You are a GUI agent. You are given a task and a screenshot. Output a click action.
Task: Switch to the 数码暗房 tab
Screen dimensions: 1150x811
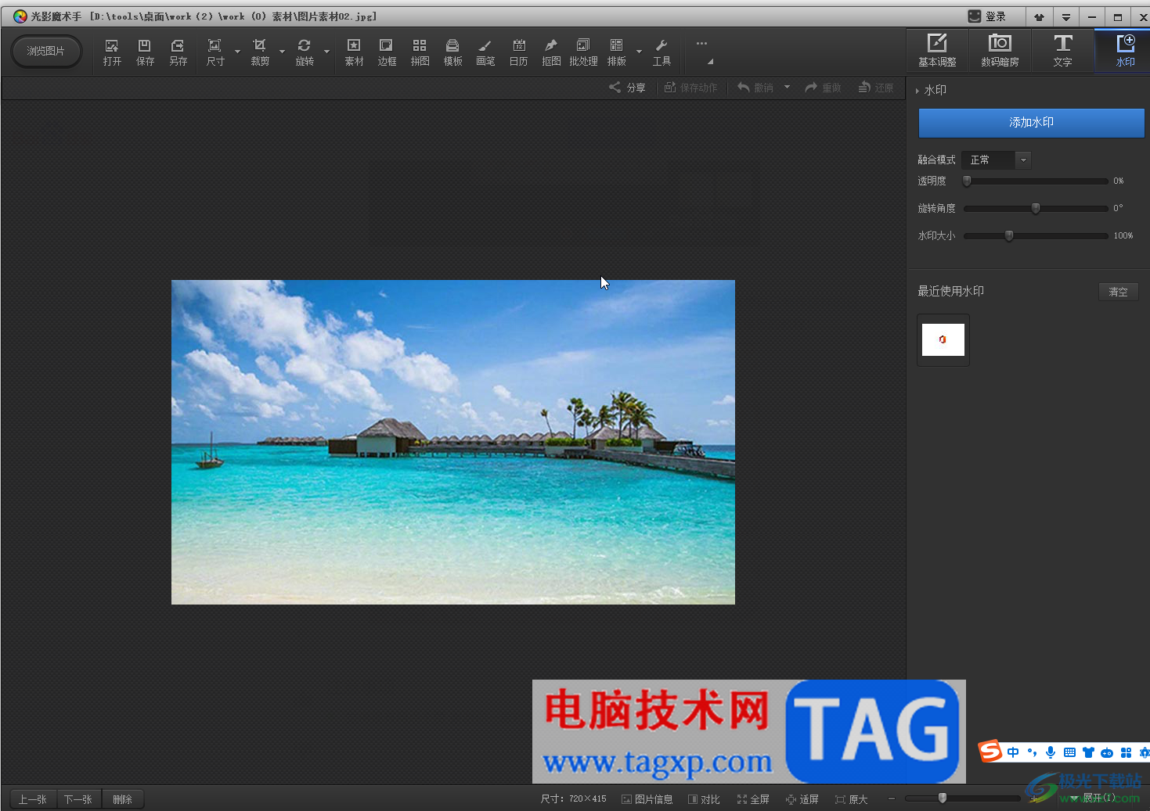(1000, 51)
